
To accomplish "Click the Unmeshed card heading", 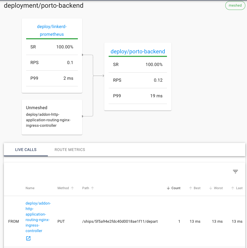I will click(x=37, y=108).
